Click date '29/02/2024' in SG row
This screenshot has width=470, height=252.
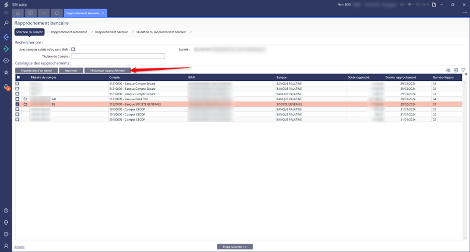(408, 104)
